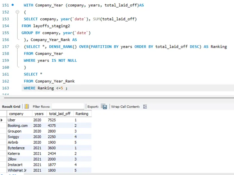
Task: Click the 3600 total_laid_off cell
Action: click(60, 148)
